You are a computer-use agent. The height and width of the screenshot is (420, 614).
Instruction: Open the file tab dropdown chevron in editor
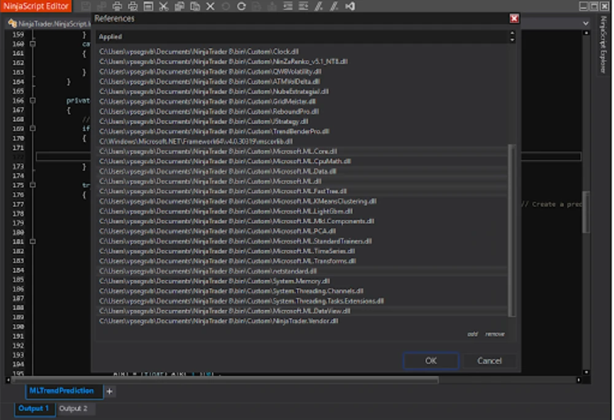[x=585, y=23]
